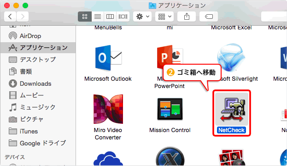
Task: Open the item arrangement dropdown
Action: pos(164,17)
